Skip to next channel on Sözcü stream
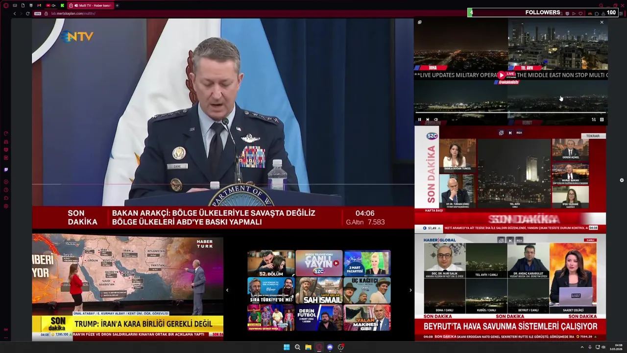This screenshot has height=353, width=627. [510, 133]
